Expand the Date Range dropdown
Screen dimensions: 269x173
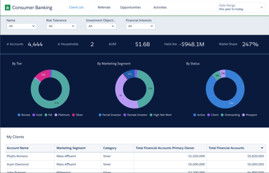coord(241,8)
